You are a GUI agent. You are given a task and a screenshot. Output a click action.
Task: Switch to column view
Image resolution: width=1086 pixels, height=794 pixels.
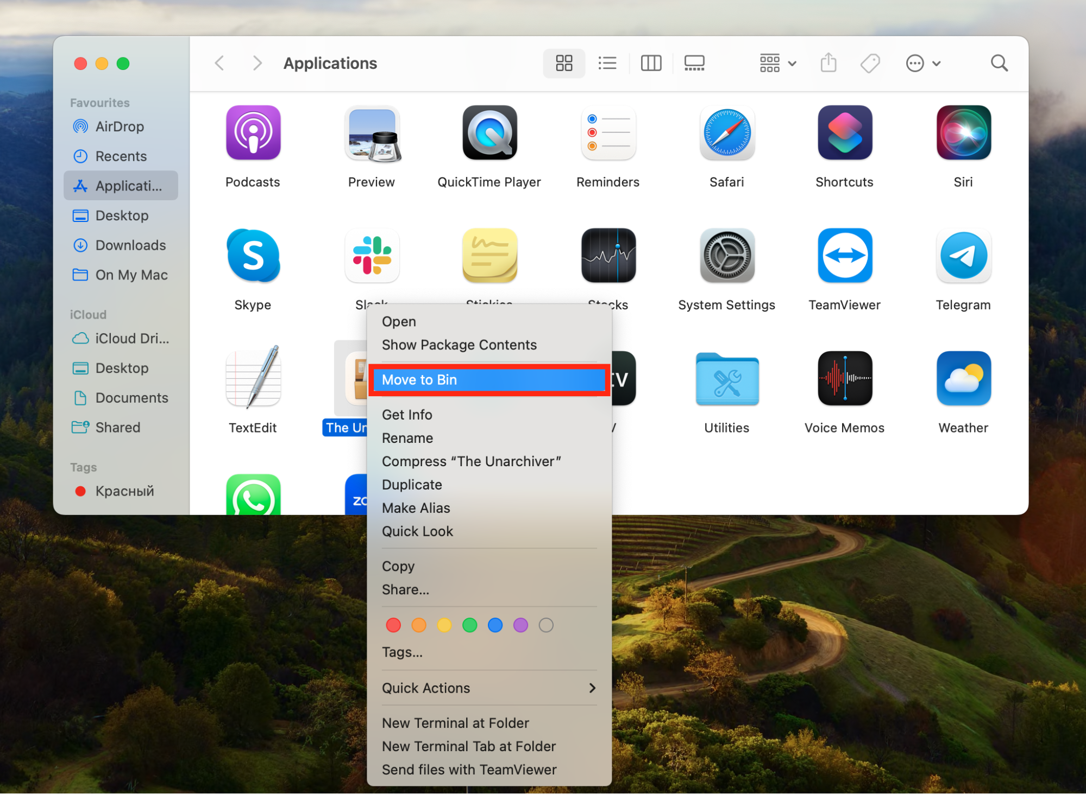point(651,63)
